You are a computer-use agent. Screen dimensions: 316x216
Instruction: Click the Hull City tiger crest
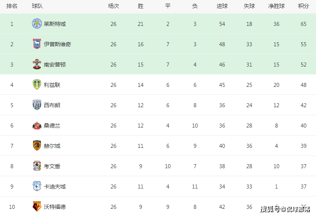(x=37, y=145)
